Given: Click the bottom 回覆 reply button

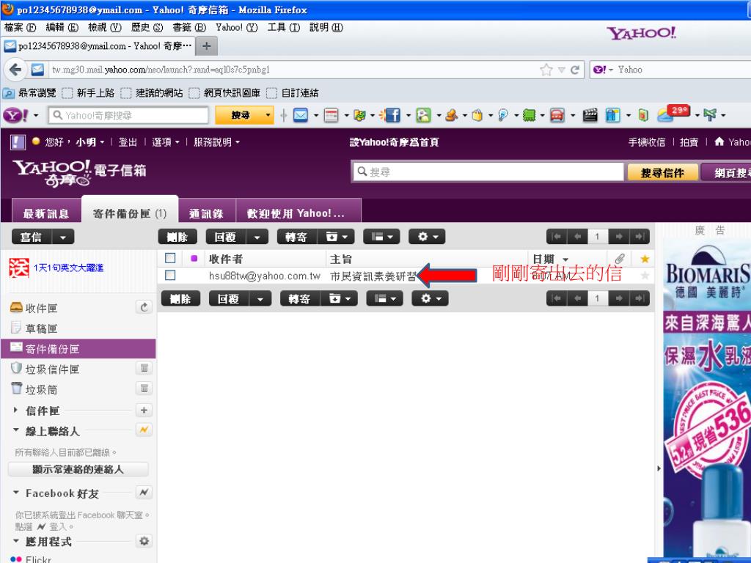Looking at the screenshot, I should click(229, 299).
